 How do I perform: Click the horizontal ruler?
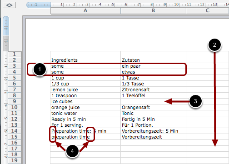tap(128, 5)
